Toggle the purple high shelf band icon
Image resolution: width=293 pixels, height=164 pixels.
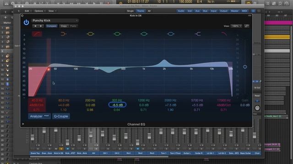tap(198, 34)
